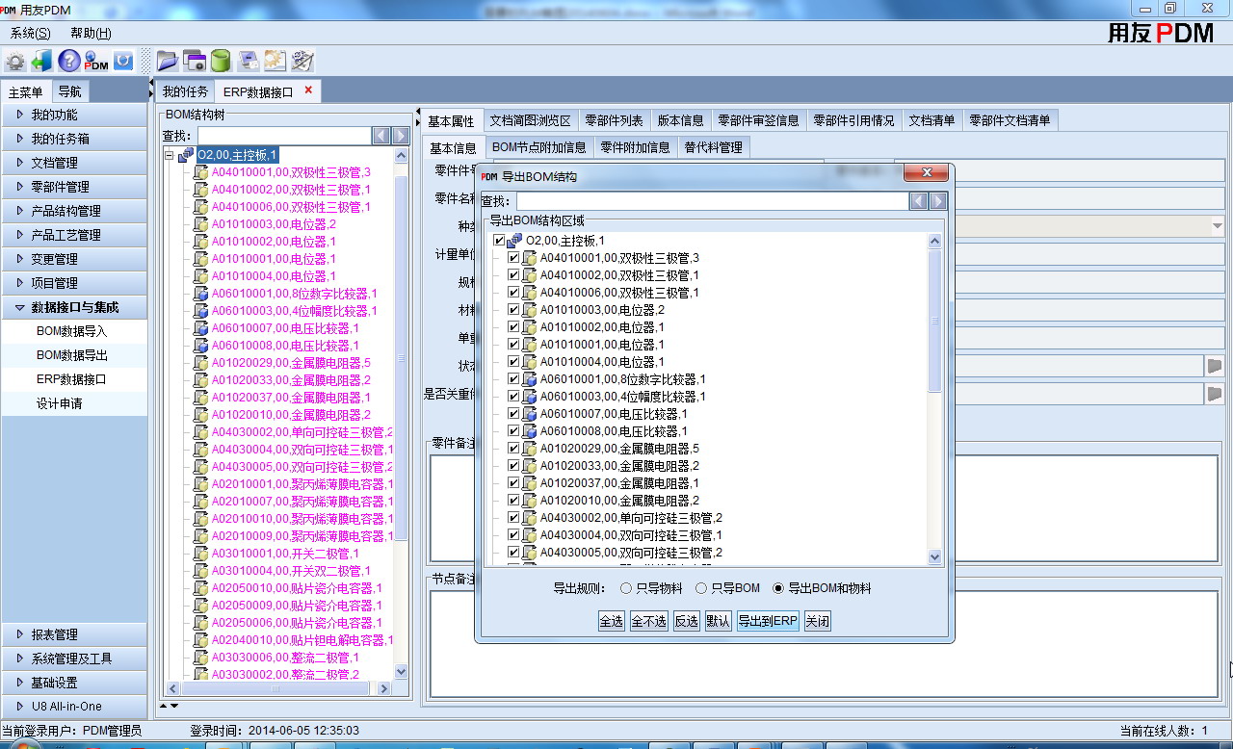Open 替代料管理 tab
This screenshot has width=1233, height=749.
(713, 147)
